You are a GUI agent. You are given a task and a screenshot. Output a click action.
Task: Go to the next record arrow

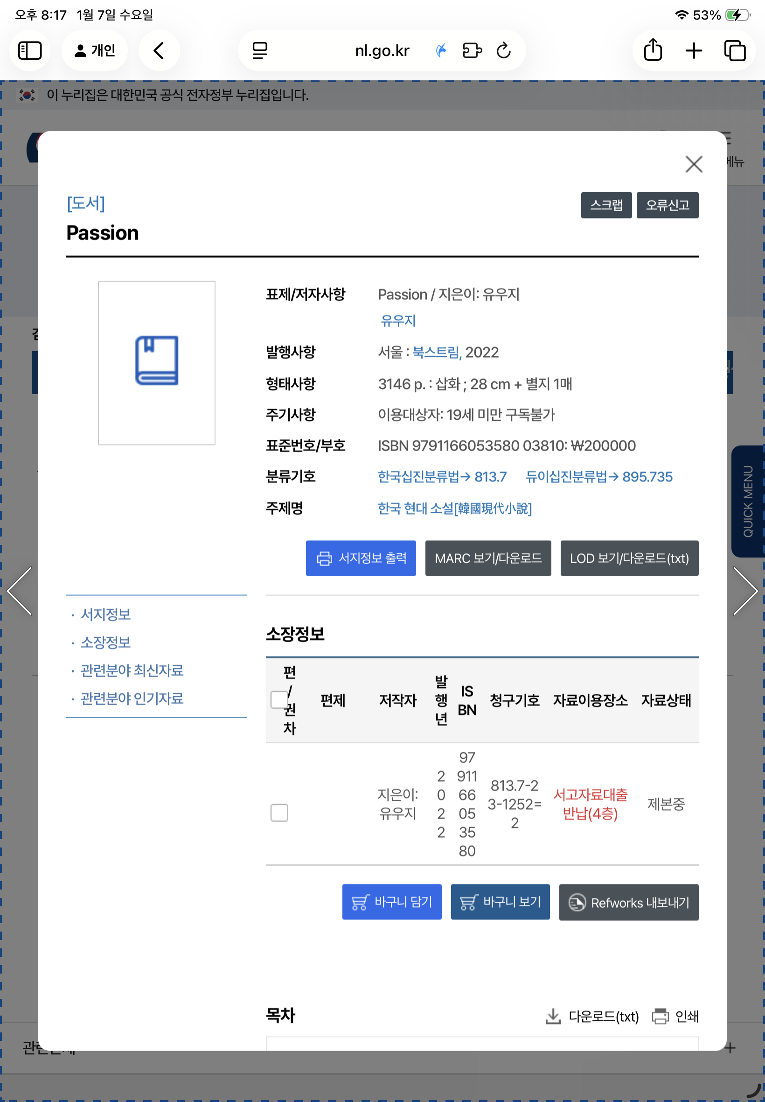(745, 591)
